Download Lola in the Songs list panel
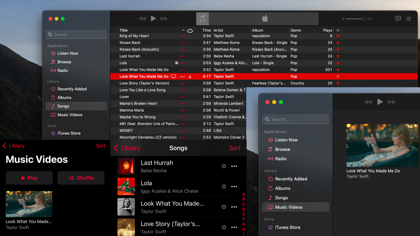This screenshot has height=236, width=420. (224, 187)
